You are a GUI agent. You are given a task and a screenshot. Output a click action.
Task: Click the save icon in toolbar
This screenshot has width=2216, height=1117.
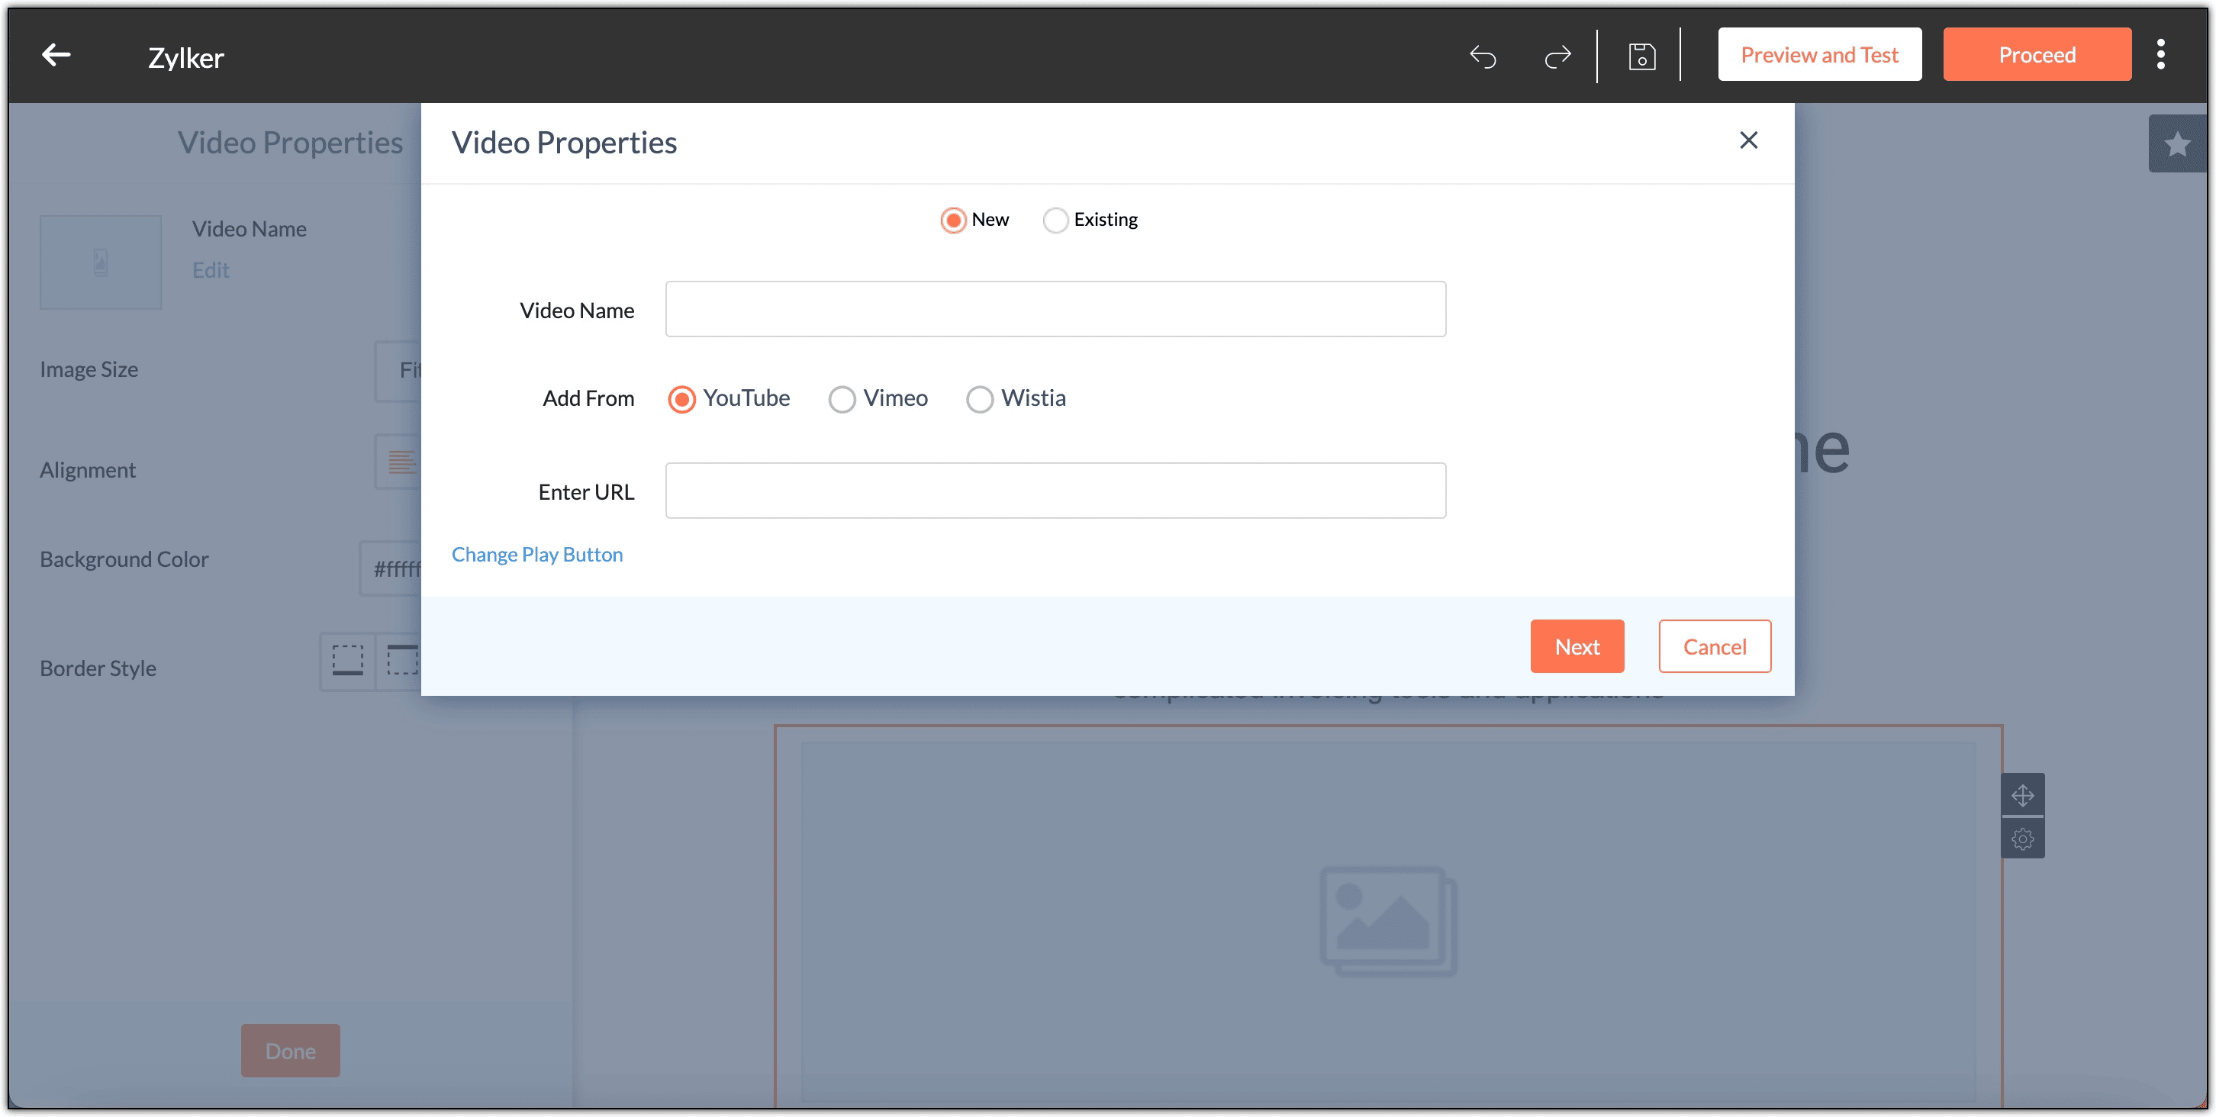[x=1641, y=56]
